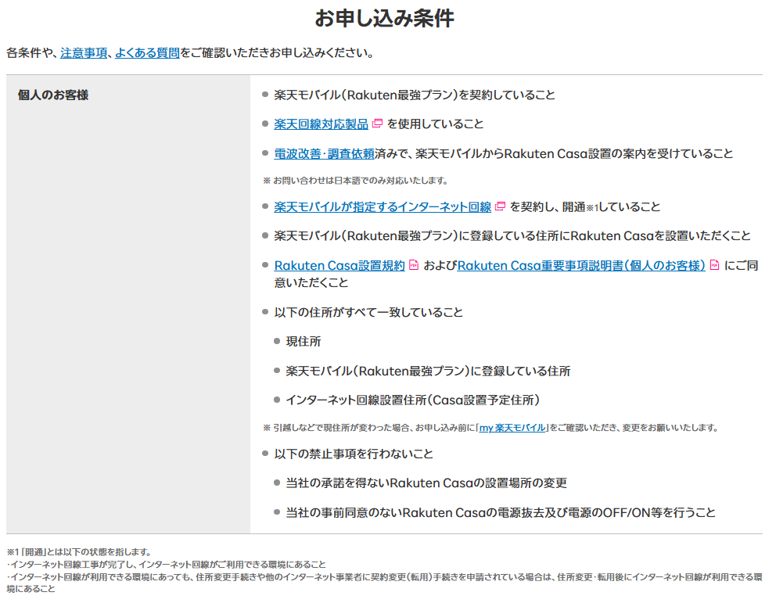The height and width of the screenshot is (603, 776).
Task: Click the 個人のお客様 row header
Action: (x=53, y=95)
